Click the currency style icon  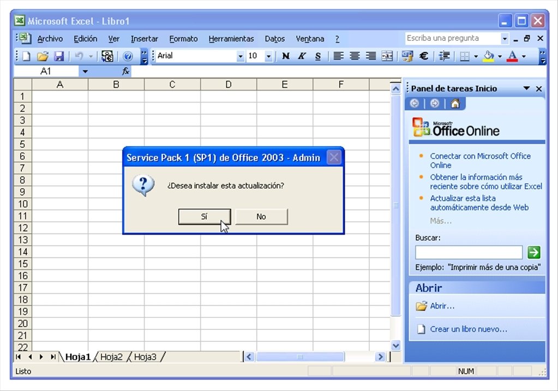pyautogui.click(x=407, y=56)
